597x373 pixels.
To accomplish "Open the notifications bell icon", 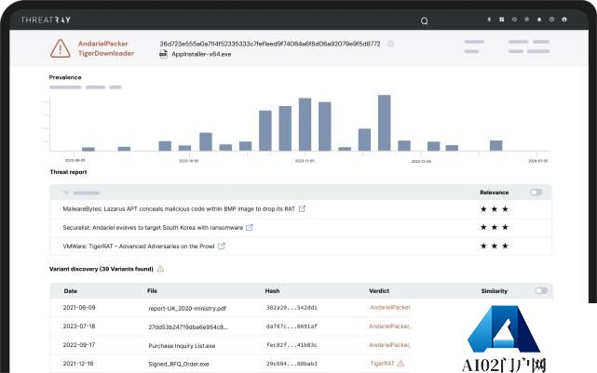I will pos(539,20).
